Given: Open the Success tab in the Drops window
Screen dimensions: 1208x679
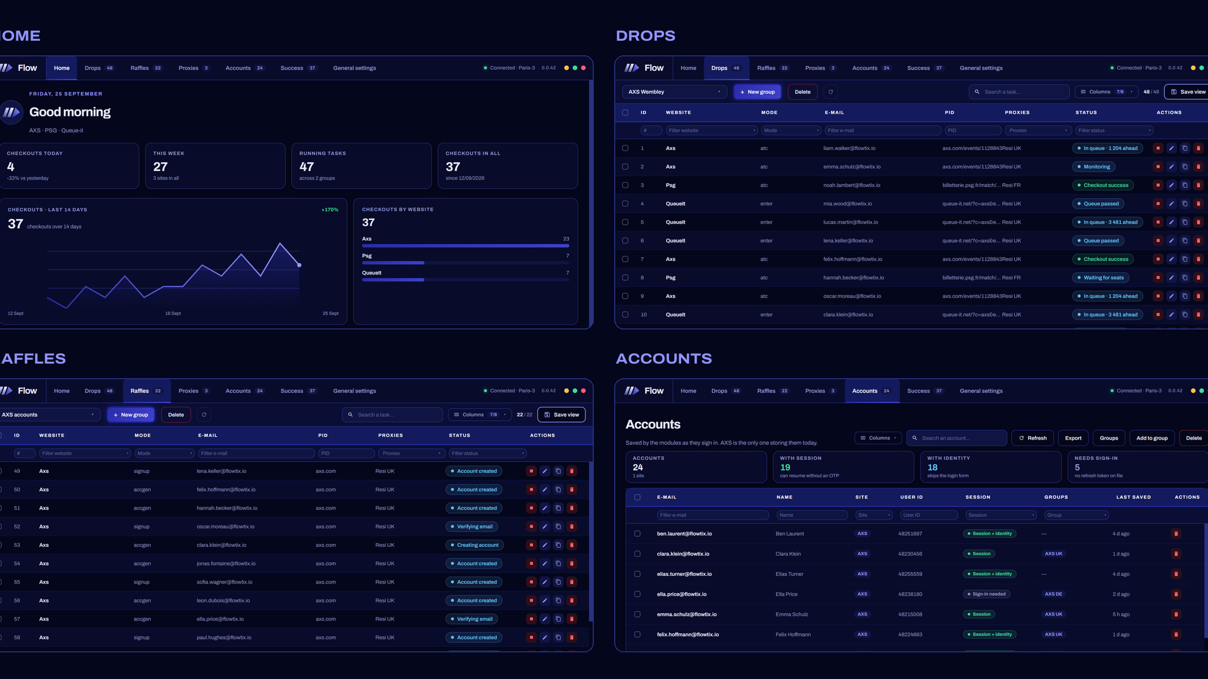Looking at the screenshot, I should coord(925,68).
